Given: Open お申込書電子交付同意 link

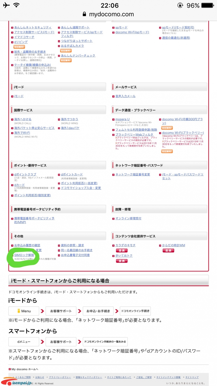Looking at the screenshot, I should click(x=75, y=255).
